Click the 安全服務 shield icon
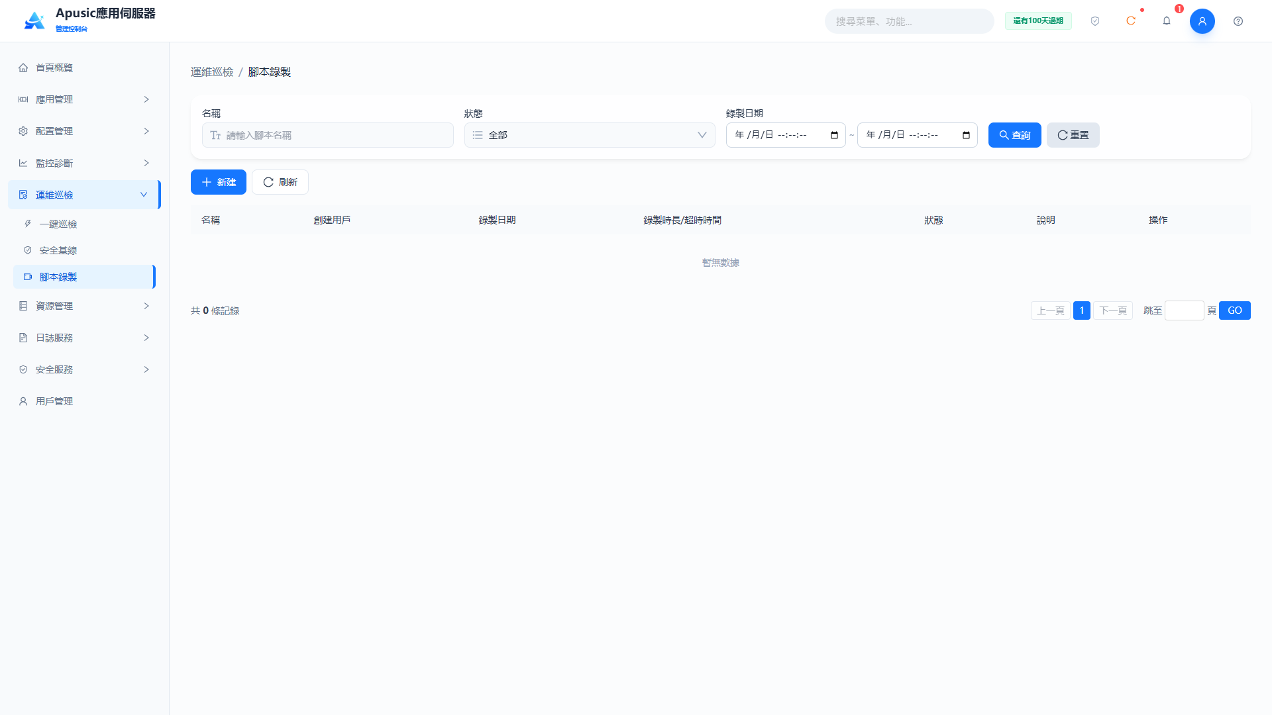This screenshot has height=715, width=1272. click(23, 369)
